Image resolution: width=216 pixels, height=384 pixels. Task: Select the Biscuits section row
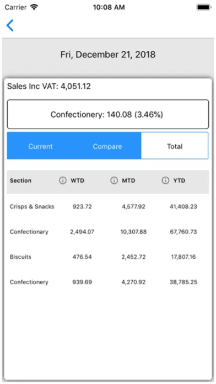[x=108, y=257]
